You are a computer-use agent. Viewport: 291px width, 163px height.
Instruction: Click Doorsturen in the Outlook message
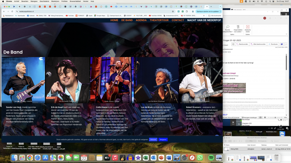(273, 44)
